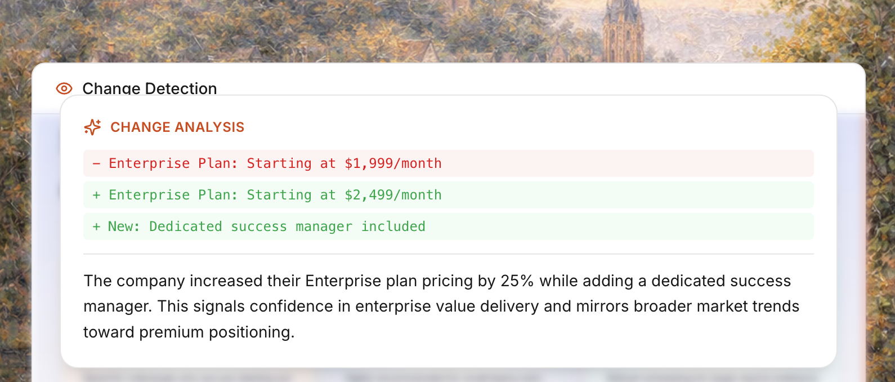Select the added $2,499/month diff line
The width and height of the screenshot is (895, 382).
point(448,195)
